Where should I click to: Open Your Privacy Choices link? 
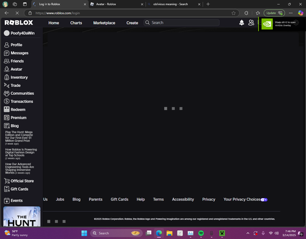(x=245, y=199)
